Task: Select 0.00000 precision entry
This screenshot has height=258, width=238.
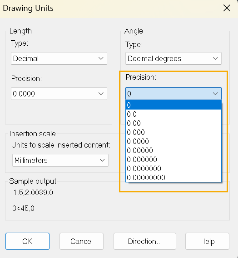Action: pyautogui.click(x=174, y=150)
